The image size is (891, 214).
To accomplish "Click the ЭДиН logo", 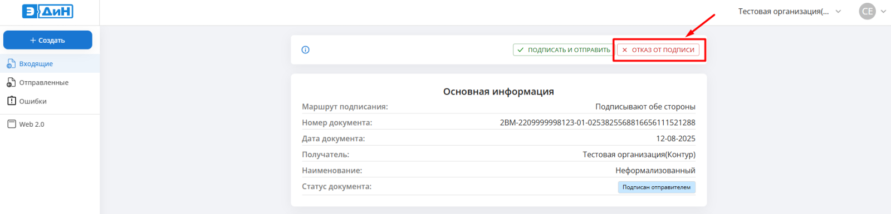I will 48,11.
